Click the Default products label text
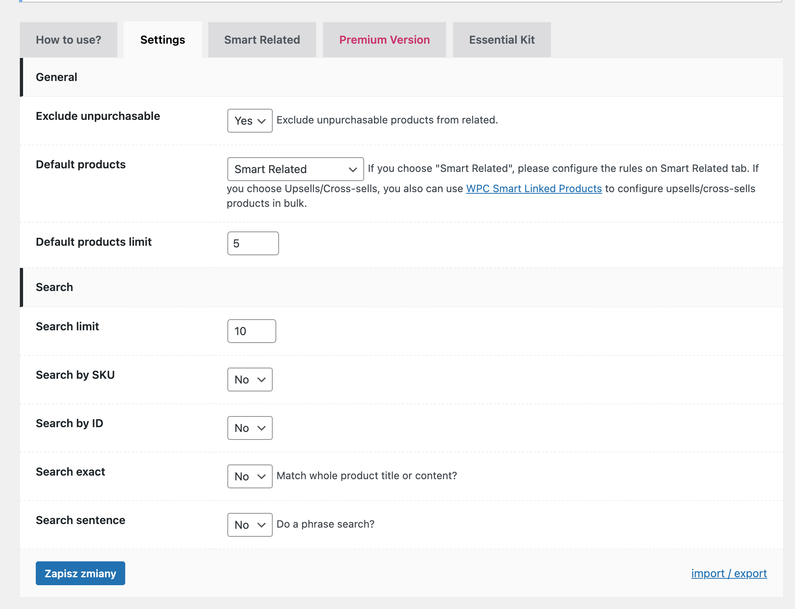The width and height of the screenshot is (795, 609). click(81, 164)
